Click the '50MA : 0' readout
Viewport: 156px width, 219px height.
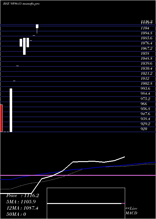(17, 214)
